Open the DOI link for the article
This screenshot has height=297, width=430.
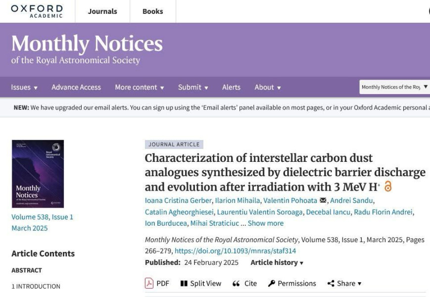pyautogui.click(x=236, y=251)
